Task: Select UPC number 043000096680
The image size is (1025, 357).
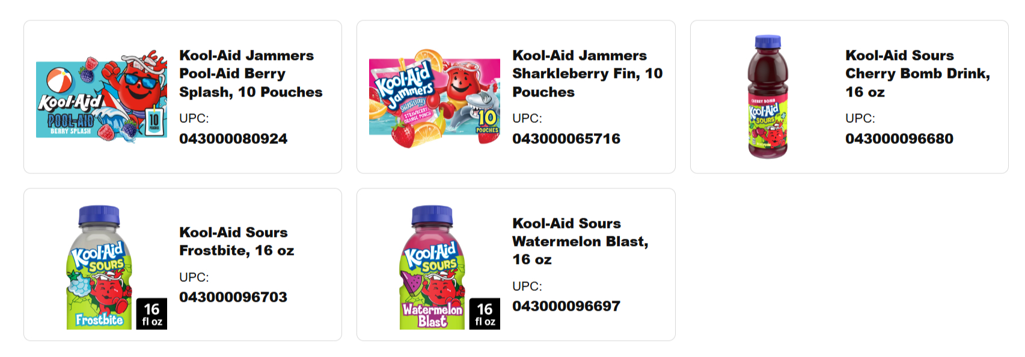Action: click(899, 139)
